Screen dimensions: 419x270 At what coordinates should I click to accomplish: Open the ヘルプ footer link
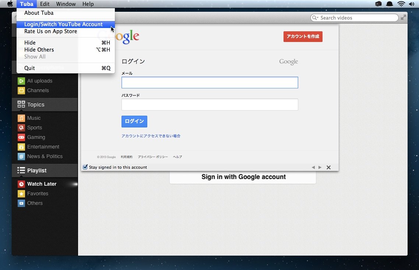[x=177, y=157]
